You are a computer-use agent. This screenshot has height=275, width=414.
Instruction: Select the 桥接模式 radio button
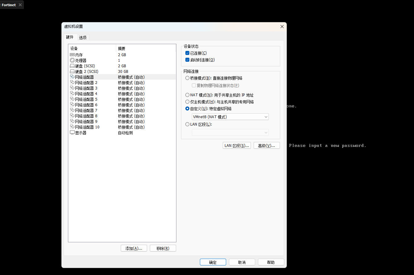[187, 78]
